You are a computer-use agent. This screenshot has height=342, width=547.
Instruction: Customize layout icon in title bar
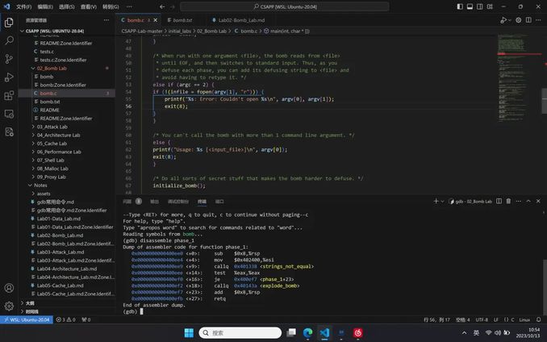point(490,6)
